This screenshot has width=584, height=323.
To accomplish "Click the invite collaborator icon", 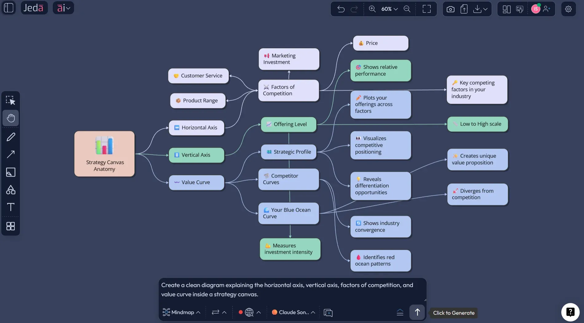I will coord(547,9).
